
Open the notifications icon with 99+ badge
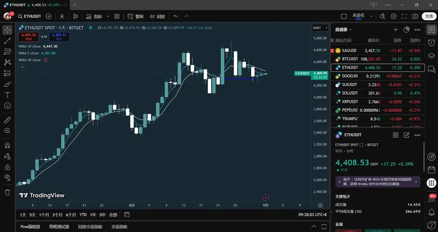(x=431, y=198)
